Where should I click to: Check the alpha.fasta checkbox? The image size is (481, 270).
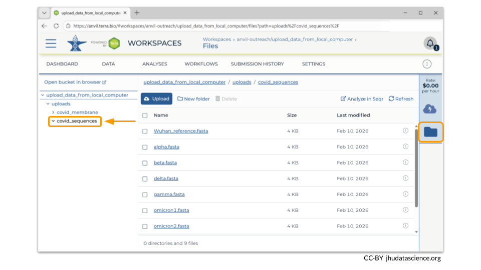point(145,147)
